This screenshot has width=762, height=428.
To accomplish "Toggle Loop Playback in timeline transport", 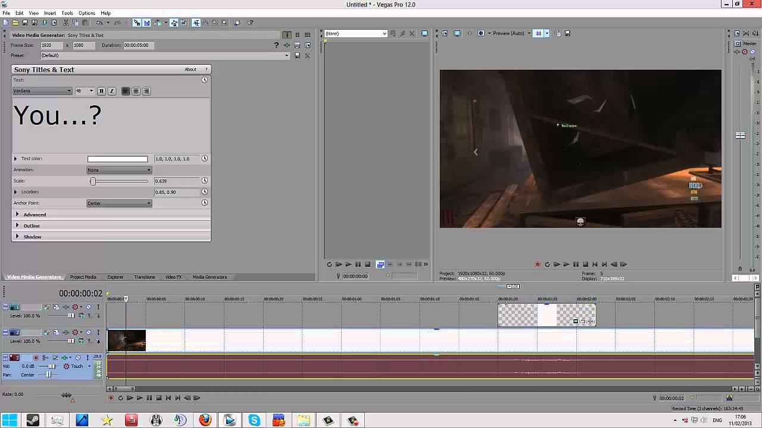I will pyautogui.click(x=120, y=398).
